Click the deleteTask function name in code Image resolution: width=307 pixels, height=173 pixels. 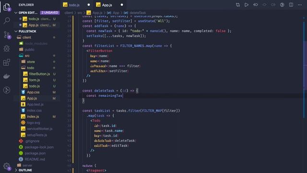104,91
